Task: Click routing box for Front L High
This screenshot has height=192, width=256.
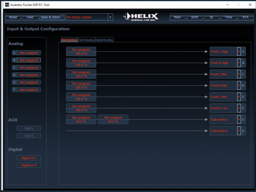Action: point(81,52)
